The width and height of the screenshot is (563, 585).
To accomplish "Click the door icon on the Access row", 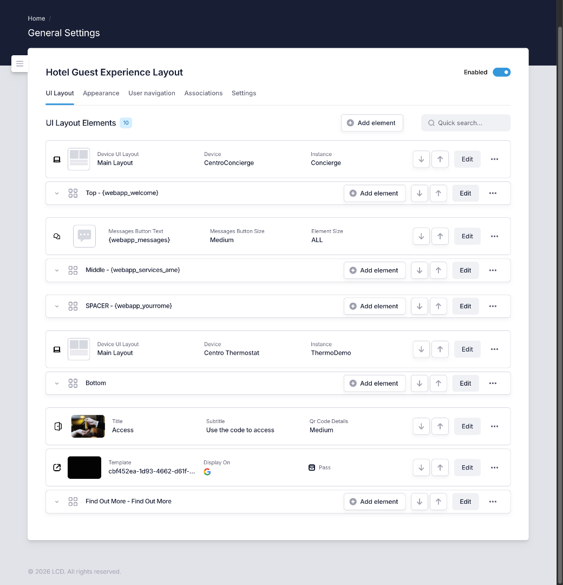I will click(58, 426).
